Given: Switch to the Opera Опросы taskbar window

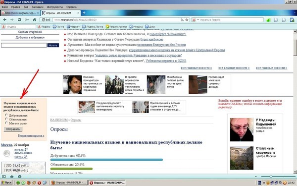Looking at the screenshot, I should click(107, 183).
